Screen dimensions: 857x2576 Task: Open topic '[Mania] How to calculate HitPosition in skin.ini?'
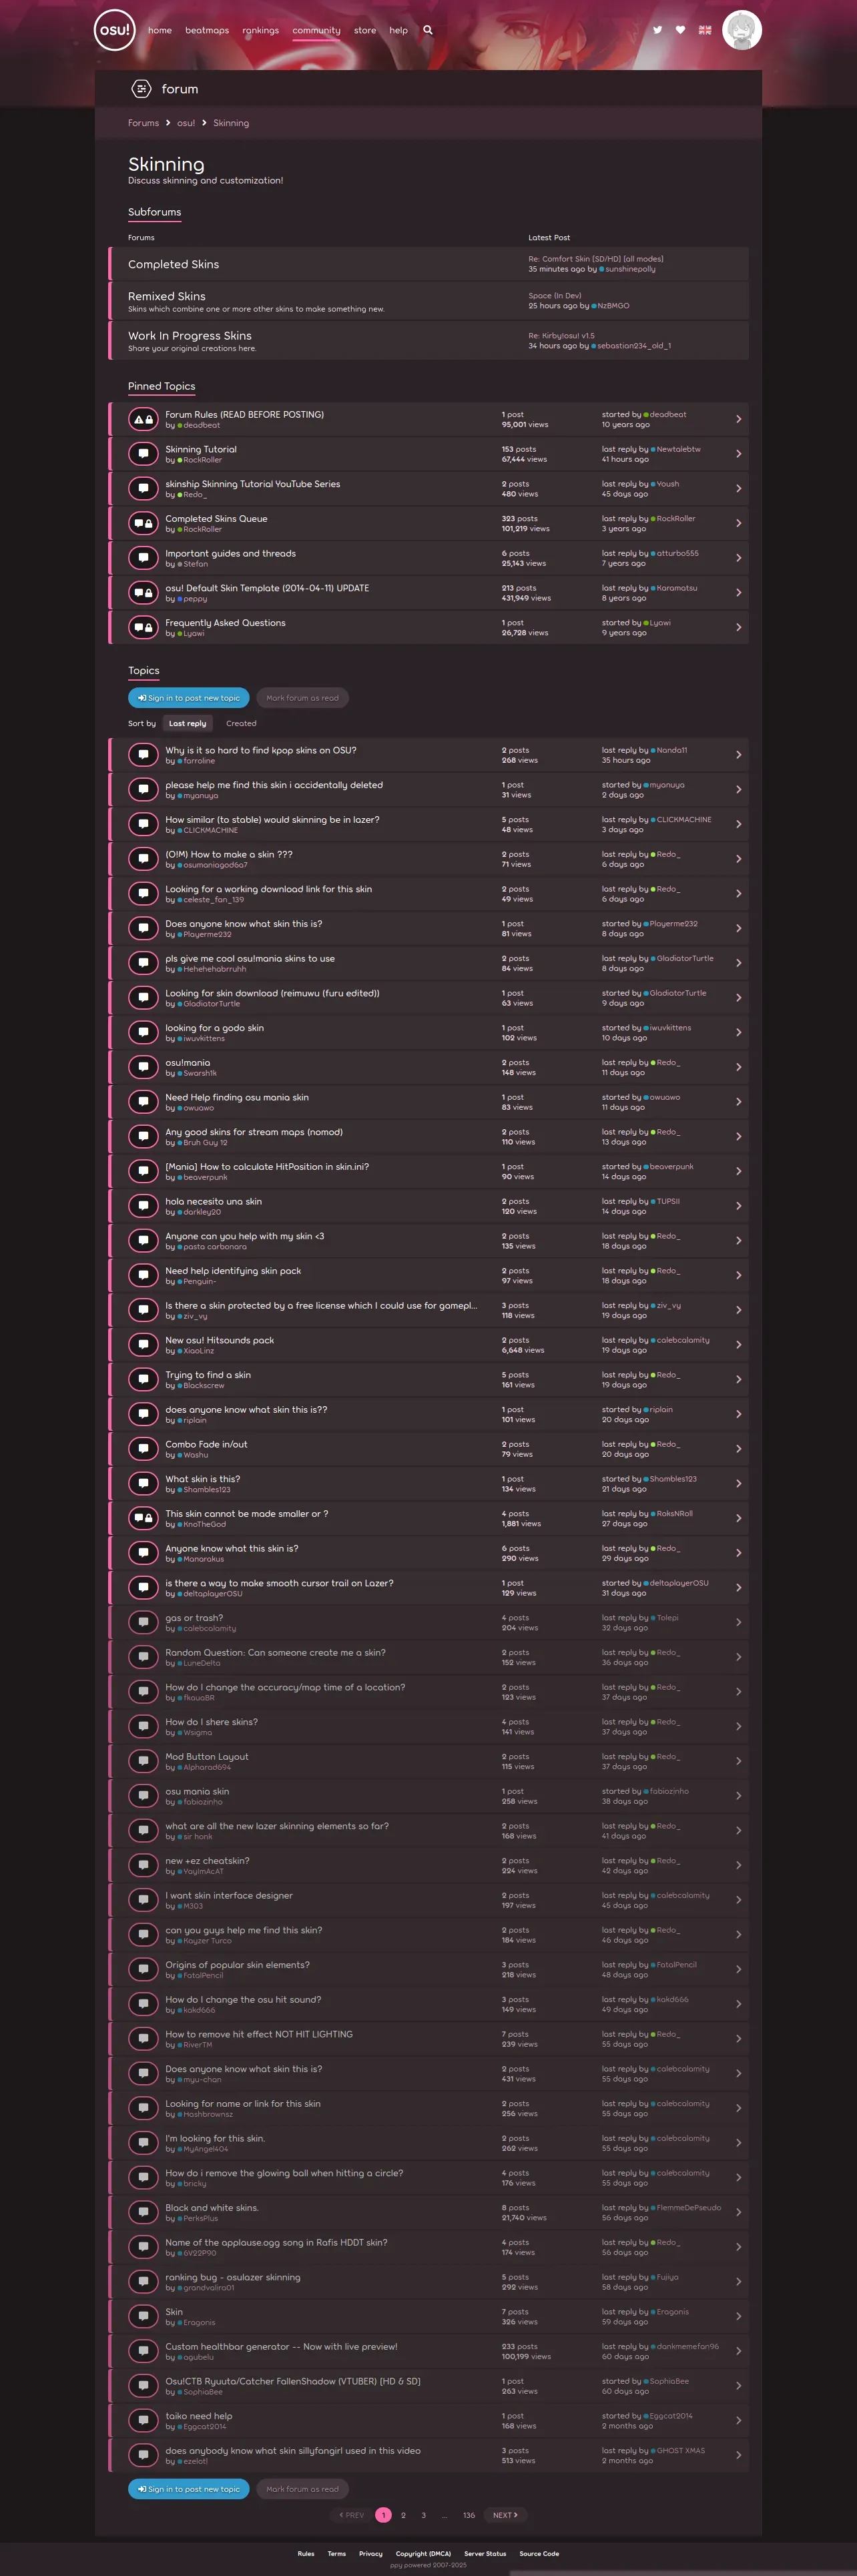coord(267,1167)
